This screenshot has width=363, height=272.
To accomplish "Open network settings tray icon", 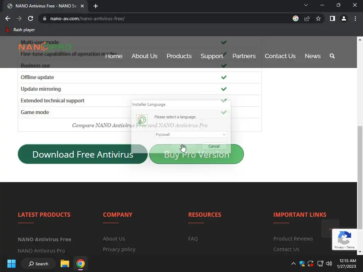I will tap(320, 263).
